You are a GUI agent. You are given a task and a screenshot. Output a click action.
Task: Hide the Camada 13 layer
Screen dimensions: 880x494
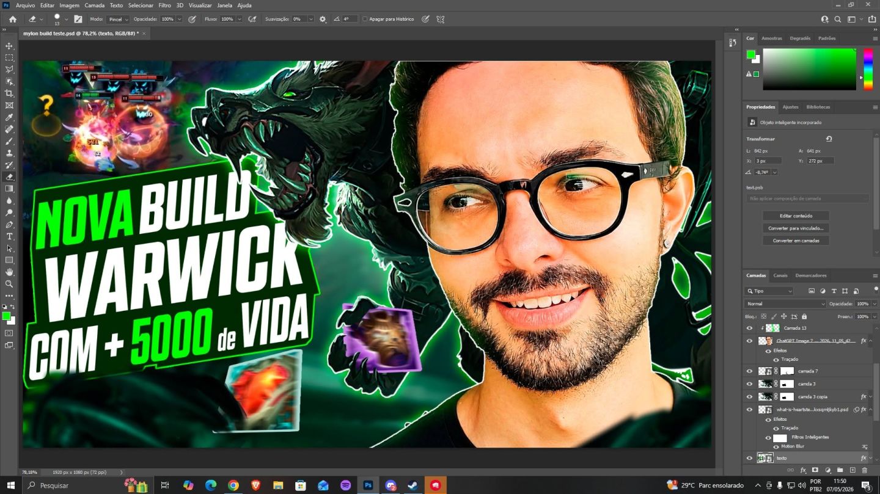pyautogui.click(x=749, y=328)
